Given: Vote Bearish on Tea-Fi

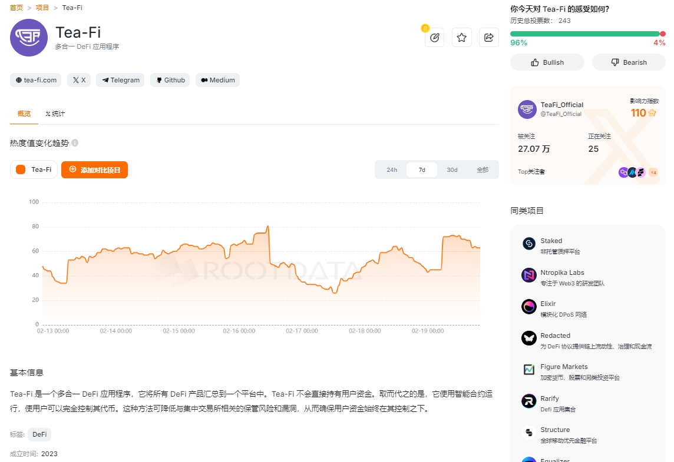Looking at the screenshot, I should point(629,62).
